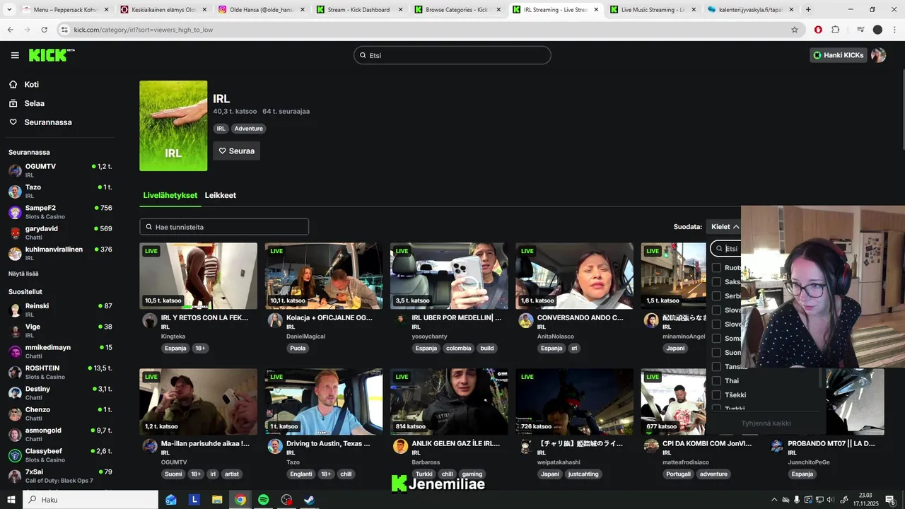Open Spotify from the taskbar
The image size is (905, 509).
(263, 500)
